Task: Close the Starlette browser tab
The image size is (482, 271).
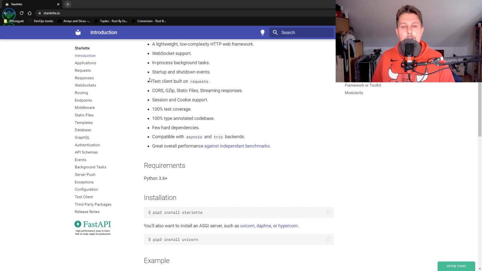Action: click(58, 4)
